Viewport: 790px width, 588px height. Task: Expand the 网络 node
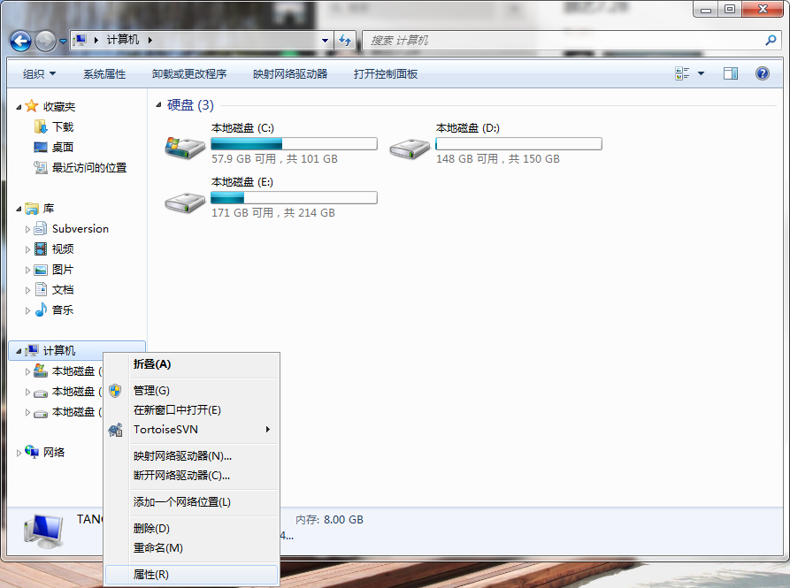(19, 453)
